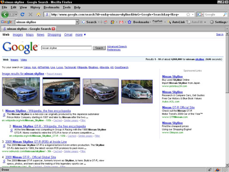Click the purple Skyline third image thumbnail
Image resolution: width=229 pixels, height=172 pixels.
101,92
